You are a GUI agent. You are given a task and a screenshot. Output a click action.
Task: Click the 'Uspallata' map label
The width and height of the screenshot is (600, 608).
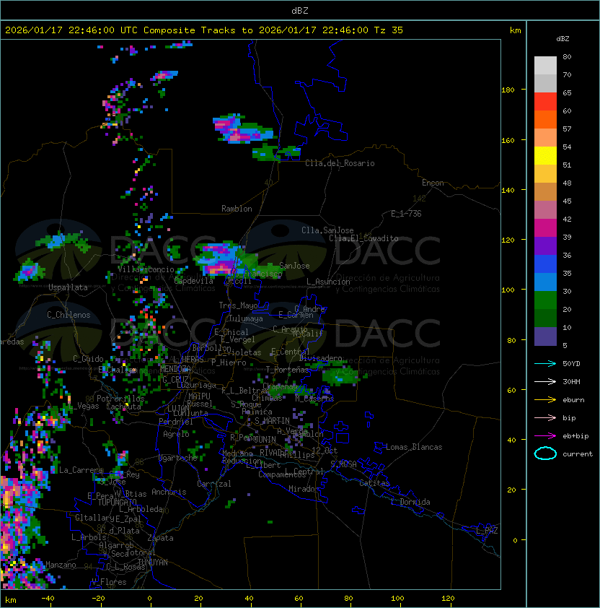click(x=68, y=287)
